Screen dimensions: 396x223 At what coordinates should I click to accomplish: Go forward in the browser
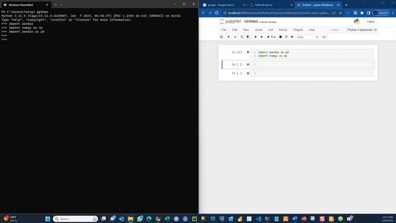tap(210, 13)
